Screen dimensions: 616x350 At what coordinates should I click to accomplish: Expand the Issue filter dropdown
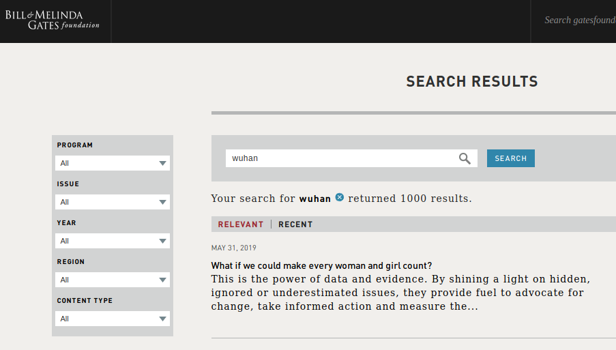click(x=113, y=202)
